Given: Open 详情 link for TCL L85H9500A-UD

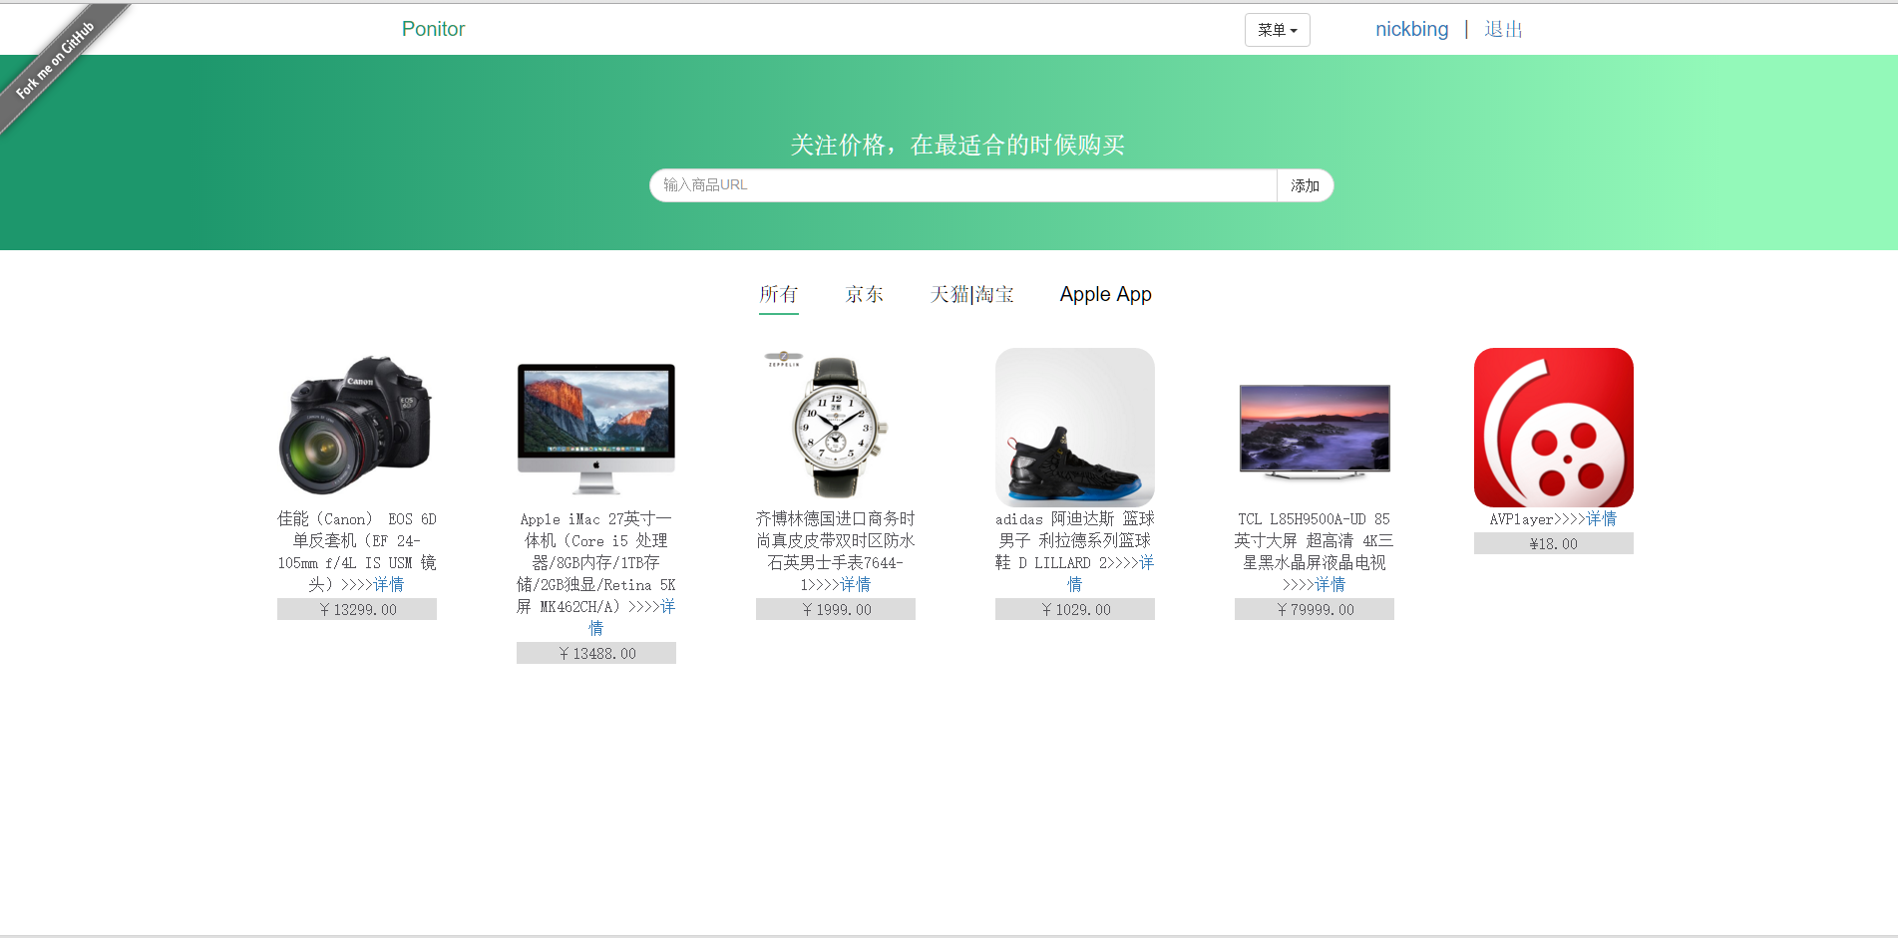Looking at the screenshot, I should [x=1330, y=584].
